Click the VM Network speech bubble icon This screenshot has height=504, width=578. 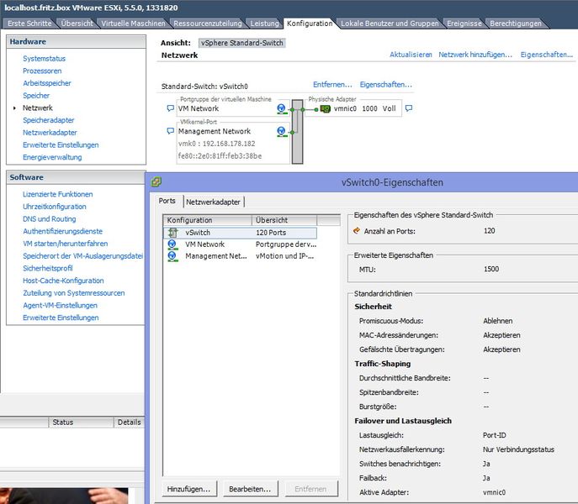pos(170,108)
